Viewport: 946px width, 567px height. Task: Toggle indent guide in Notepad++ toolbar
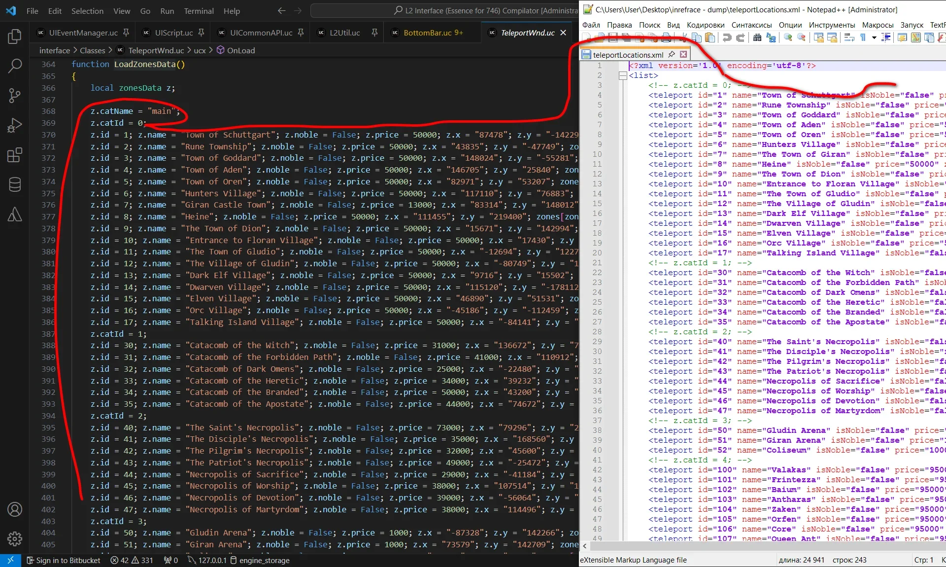[x=886, y=37]
